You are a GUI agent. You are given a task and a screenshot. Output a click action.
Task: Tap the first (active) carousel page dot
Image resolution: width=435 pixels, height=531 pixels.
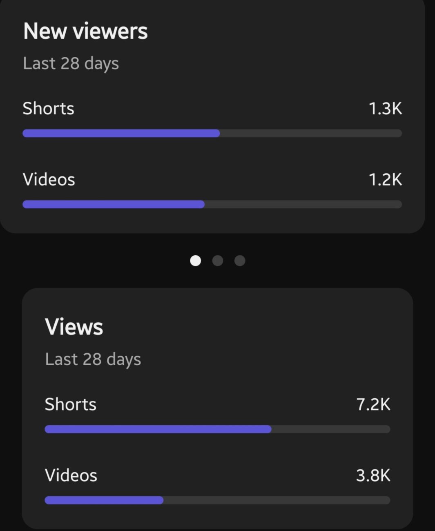tap(196, 261)
